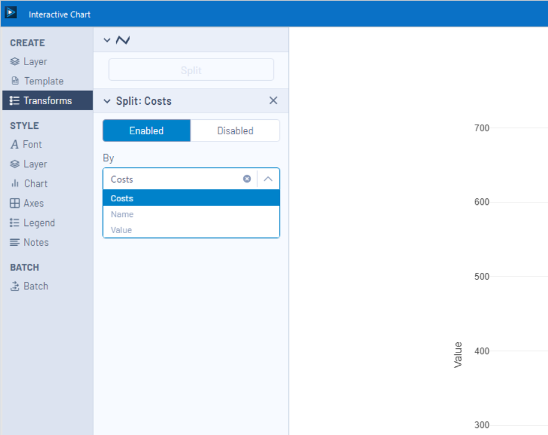Collapse the top chart layer panel
The width and height of the screenshot is (548, 435).
coord(107,40)
